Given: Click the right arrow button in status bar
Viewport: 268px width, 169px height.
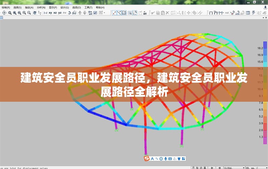Looking at the screenshot, I should pos(220,168).
